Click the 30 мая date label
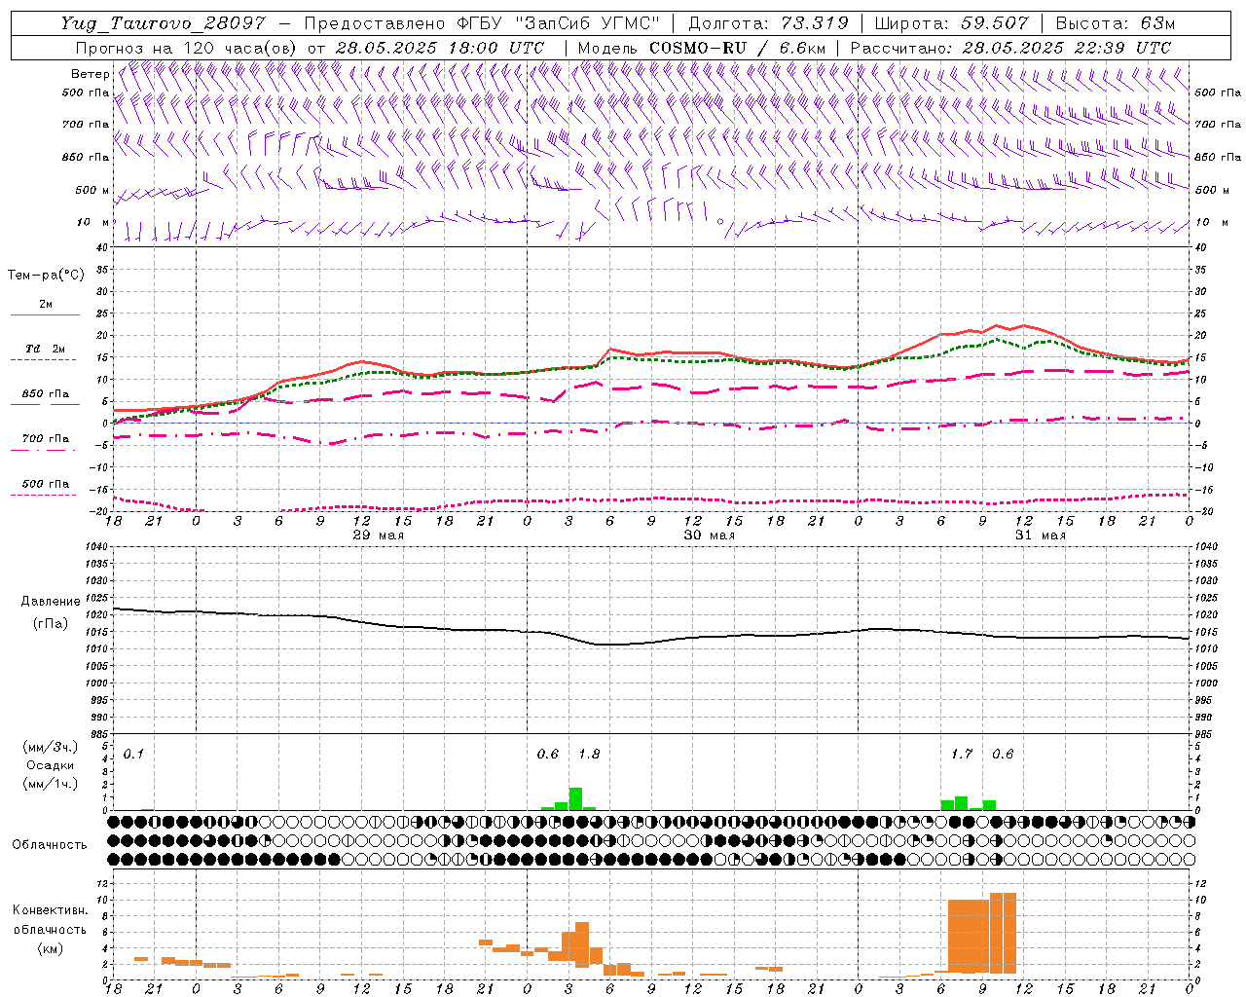 (x=709, y=535)
